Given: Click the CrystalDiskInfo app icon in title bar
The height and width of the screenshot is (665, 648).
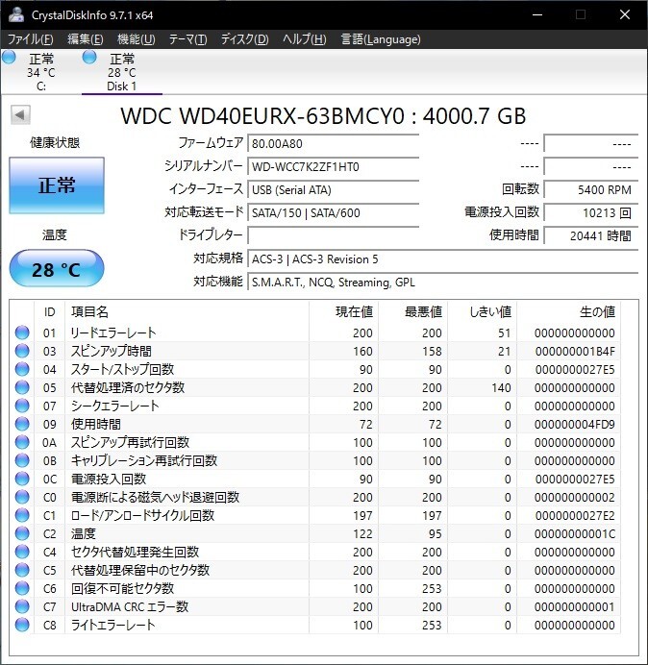Looking at the screenshot, I should point(16,14).
